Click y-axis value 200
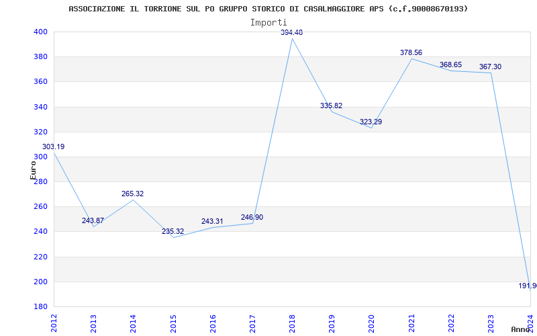 [x=40, y=282]
